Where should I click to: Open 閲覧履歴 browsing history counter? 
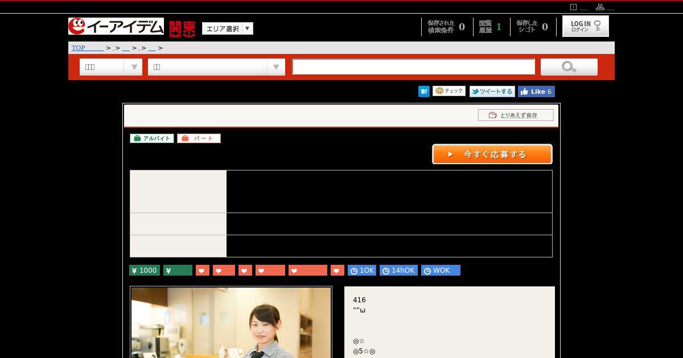click(491, 27)
